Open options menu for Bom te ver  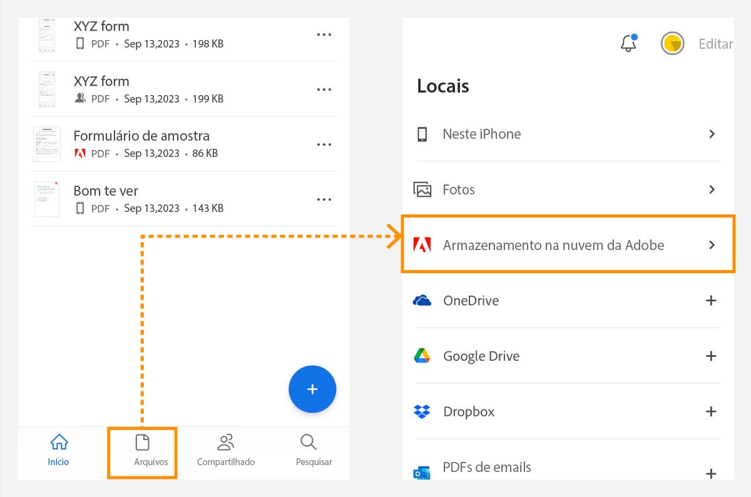coord(324,199)
